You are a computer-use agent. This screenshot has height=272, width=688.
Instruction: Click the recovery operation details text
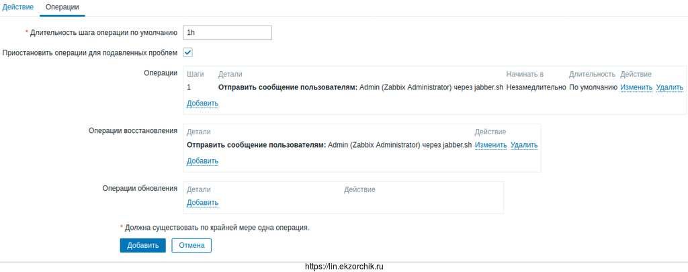pos(329,145)
